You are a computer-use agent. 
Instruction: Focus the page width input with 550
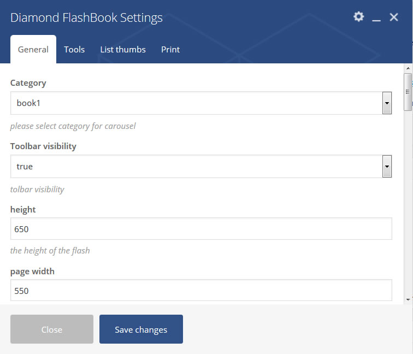tap(201, 290)
